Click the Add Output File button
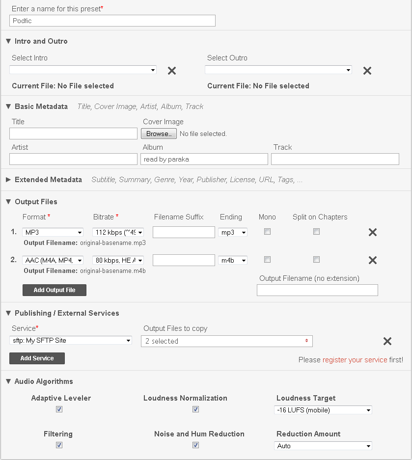 click(55, 290)
